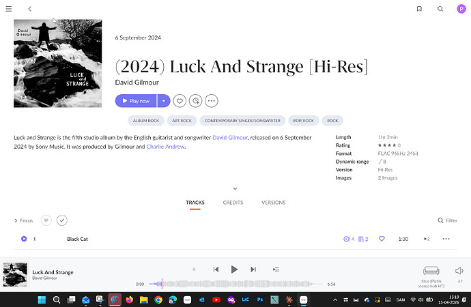The width and height of the screenshot is (471, 307).
Task: Expand the album description chevron
Action: [235, 188]
